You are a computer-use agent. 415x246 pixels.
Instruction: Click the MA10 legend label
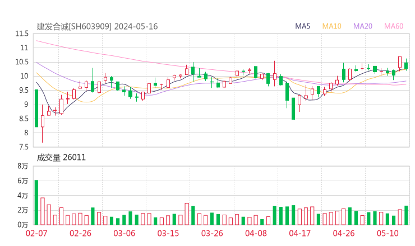point(331,26)
